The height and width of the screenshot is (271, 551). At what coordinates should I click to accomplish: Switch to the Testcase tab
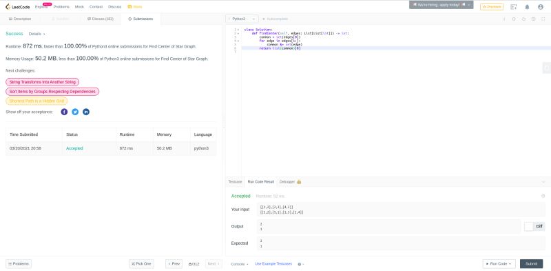coord(235,182)
